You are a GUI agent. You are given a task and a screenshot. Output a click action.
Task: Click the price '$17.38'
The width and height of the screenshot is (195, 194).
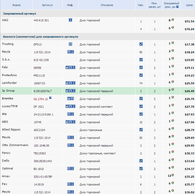tap(189, 44)
